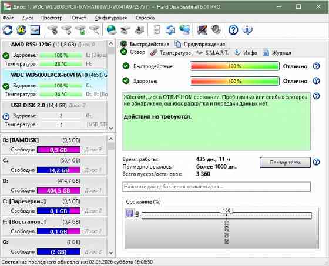Viewport: 329px width, 266px height.
Task: Select the WDC WD5000LPCX-60VHAT0 disk entry
Action: point(55,85)
